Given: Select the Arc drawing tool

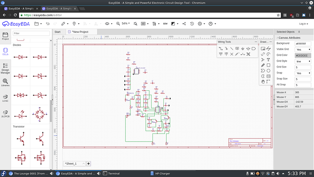Looking at the screenshot, I should click(x=268, y=54).
